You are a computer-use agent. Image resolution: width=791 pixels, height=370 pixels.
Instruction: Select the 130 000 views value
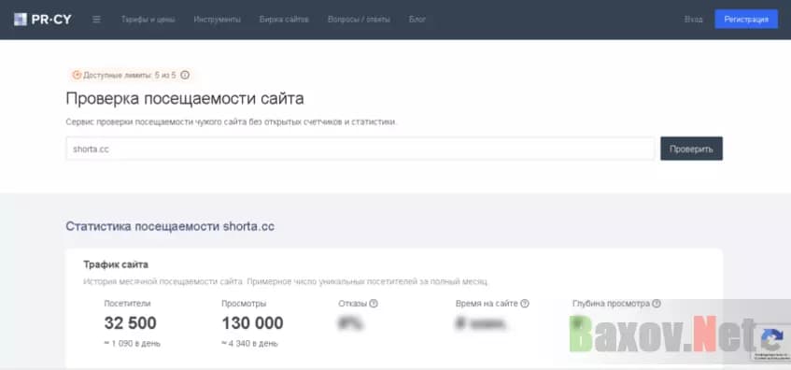click(252, 323)
